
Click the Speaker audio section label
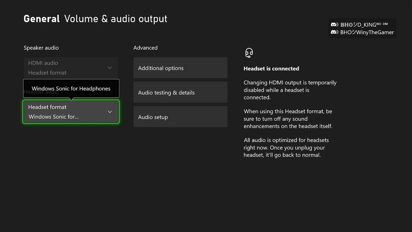[x=41, y=48]
